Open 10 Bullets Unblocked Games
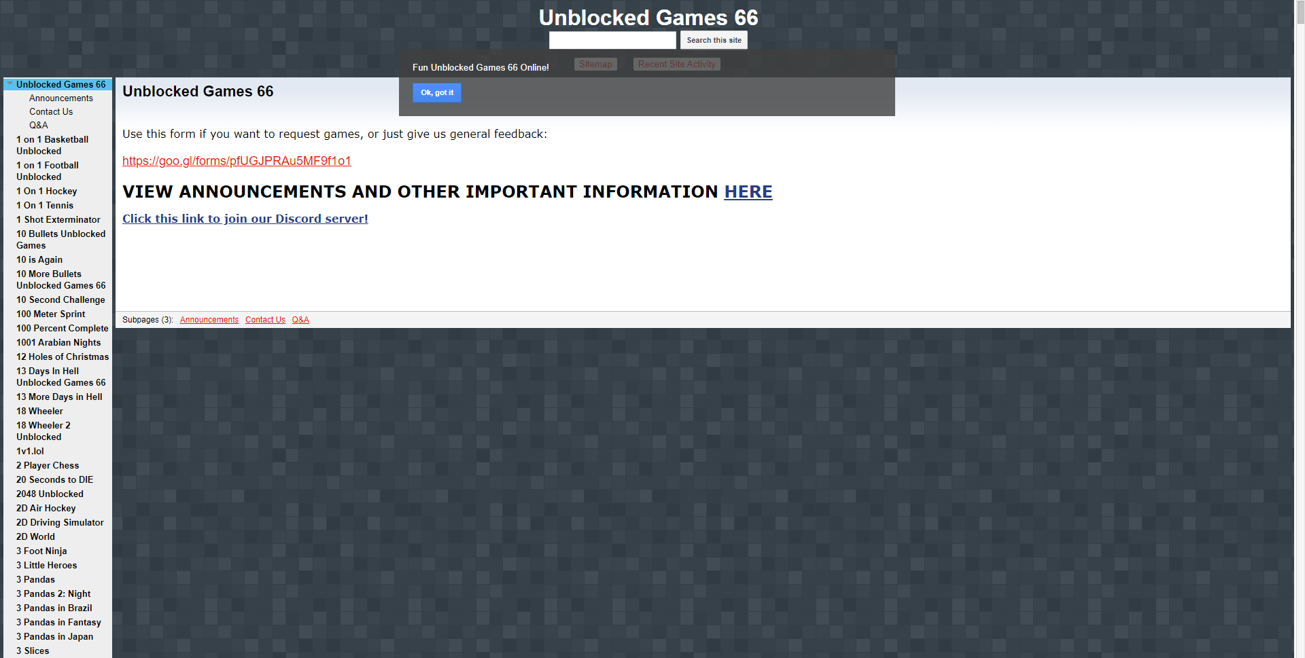 (x=61, y=240)
